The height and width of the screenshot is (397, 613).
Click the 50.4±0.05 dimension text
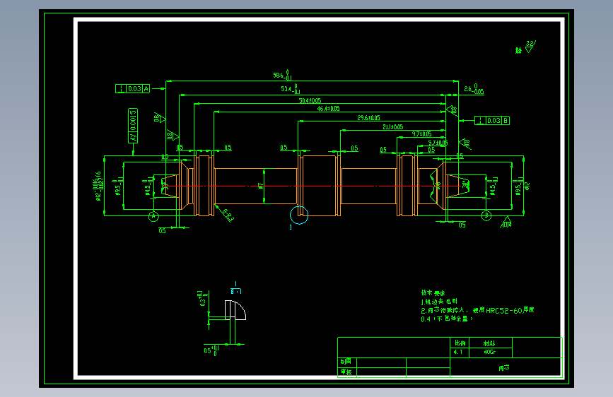(x=310, y=101)
